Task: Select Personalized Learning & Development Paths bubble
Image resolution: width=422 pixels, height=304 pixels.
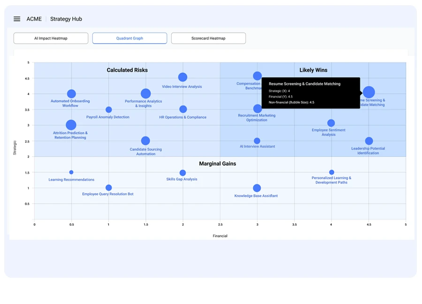Action: point(332,172)
